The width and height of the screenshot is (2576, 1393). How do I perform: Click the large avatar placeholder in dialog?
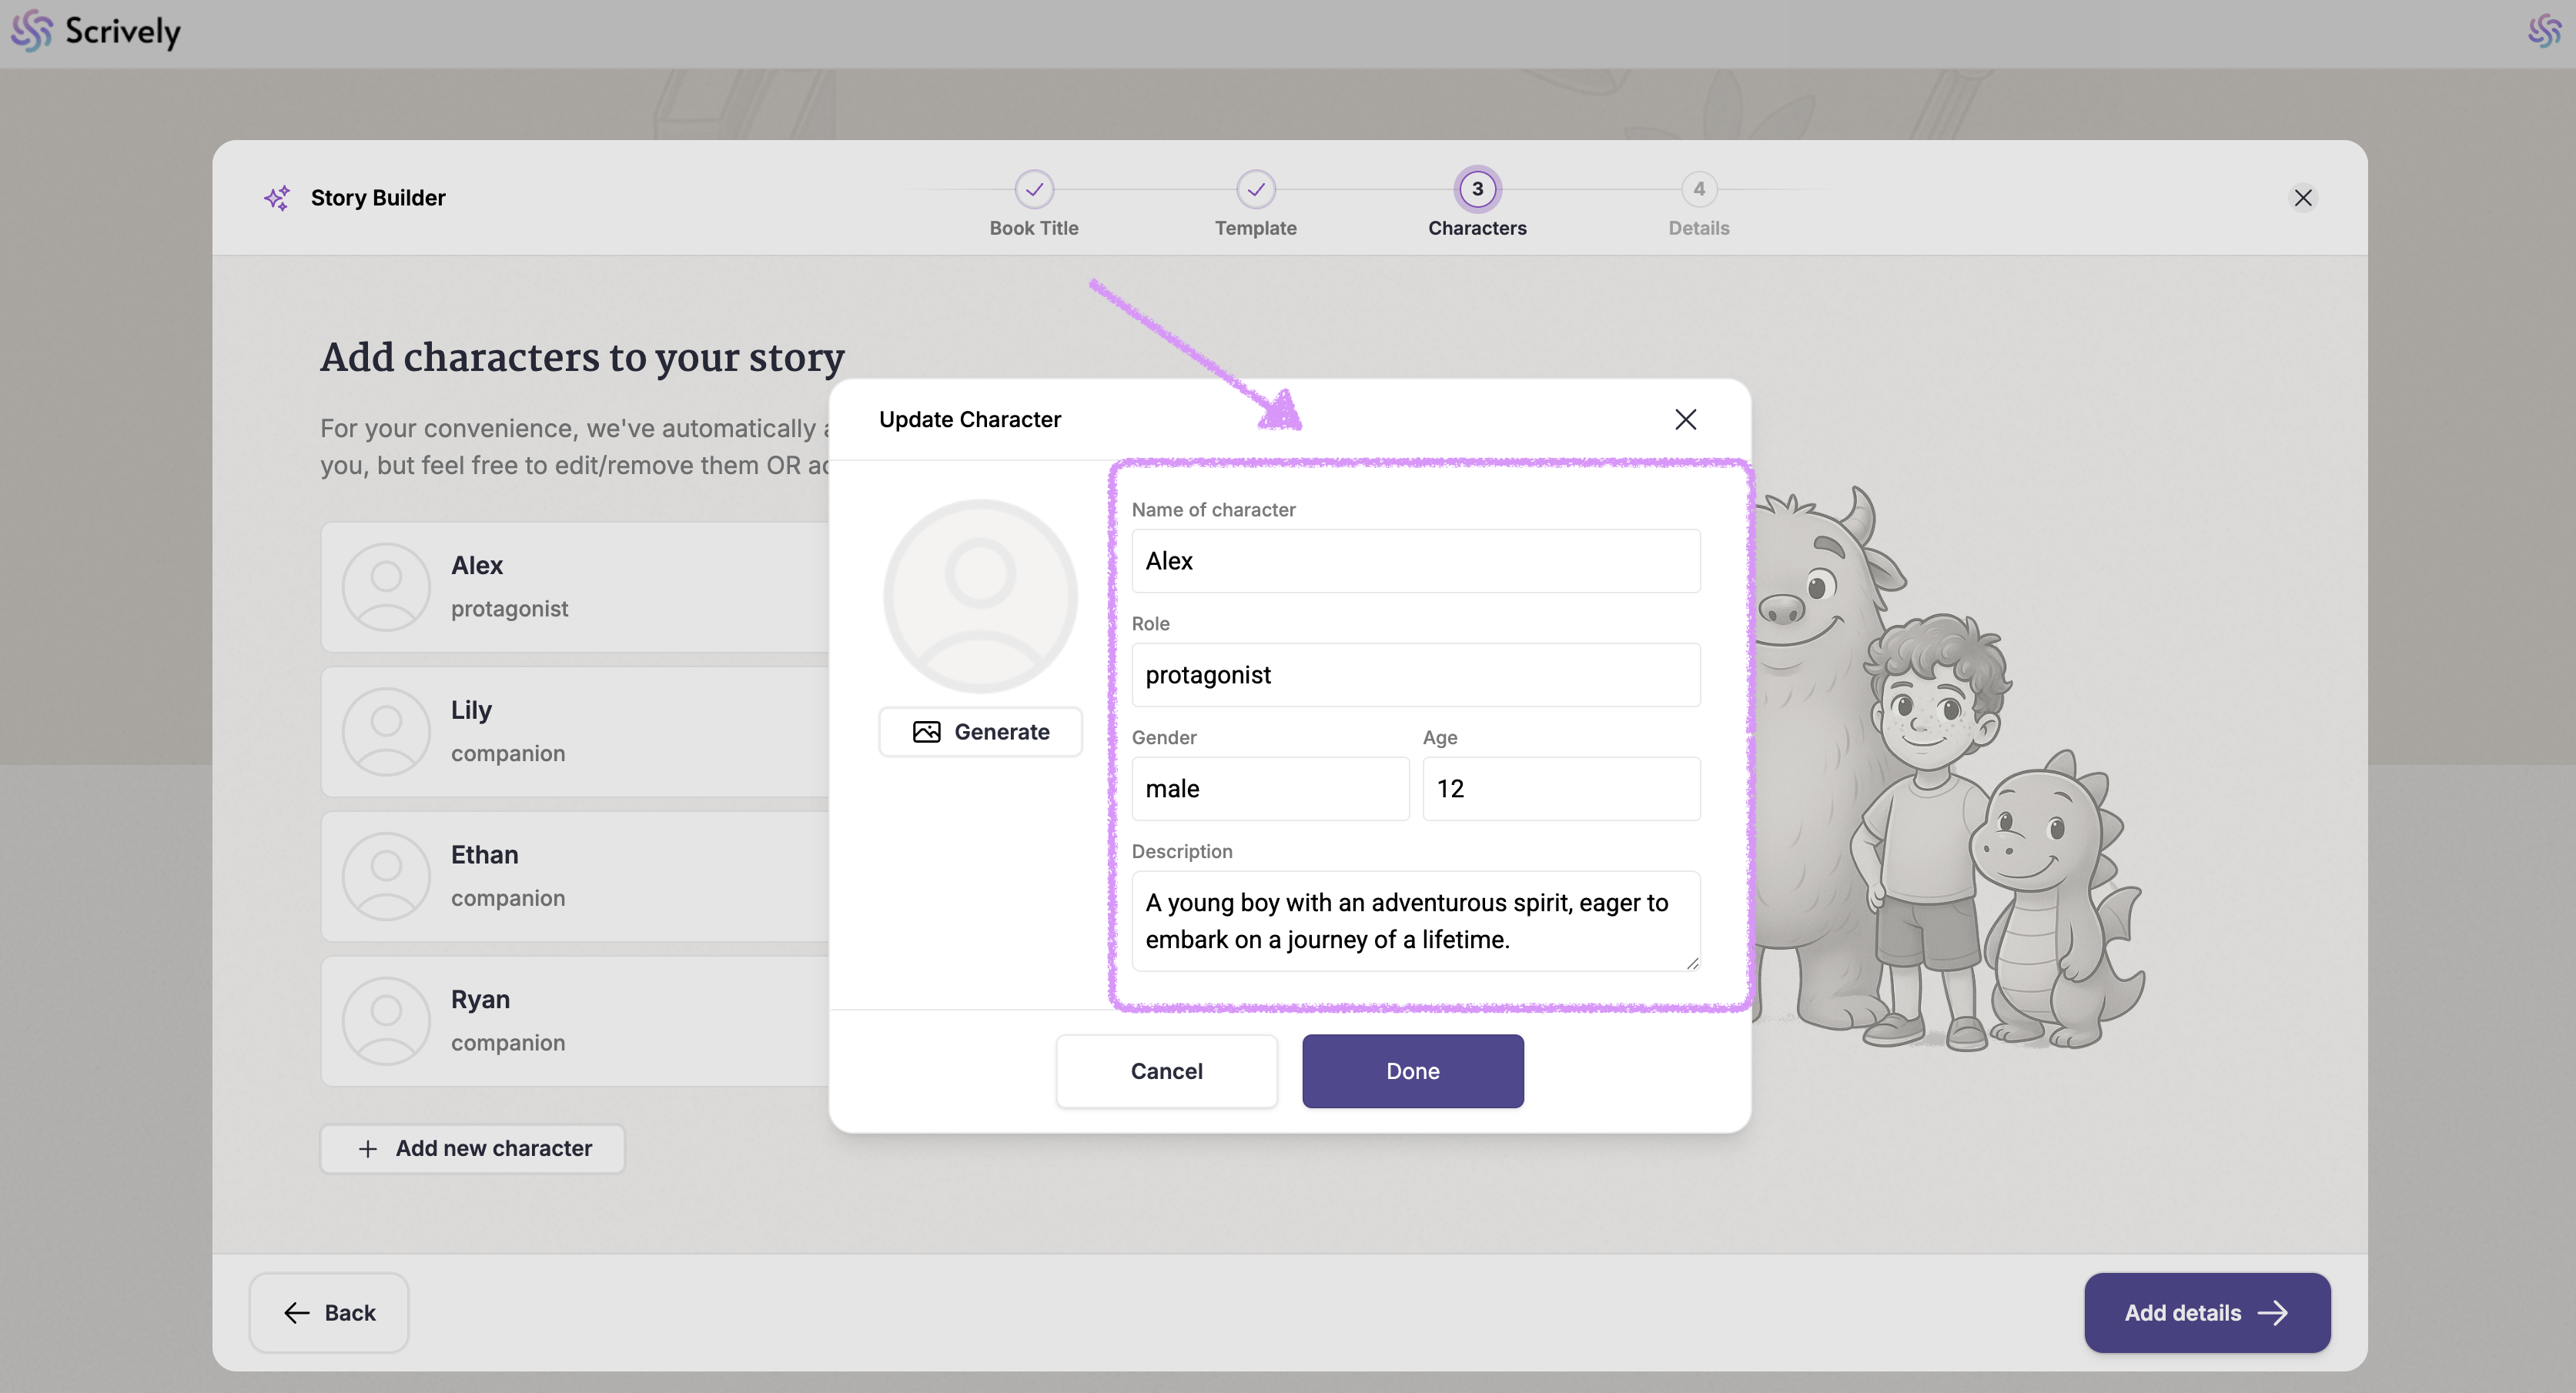(980, 596)
